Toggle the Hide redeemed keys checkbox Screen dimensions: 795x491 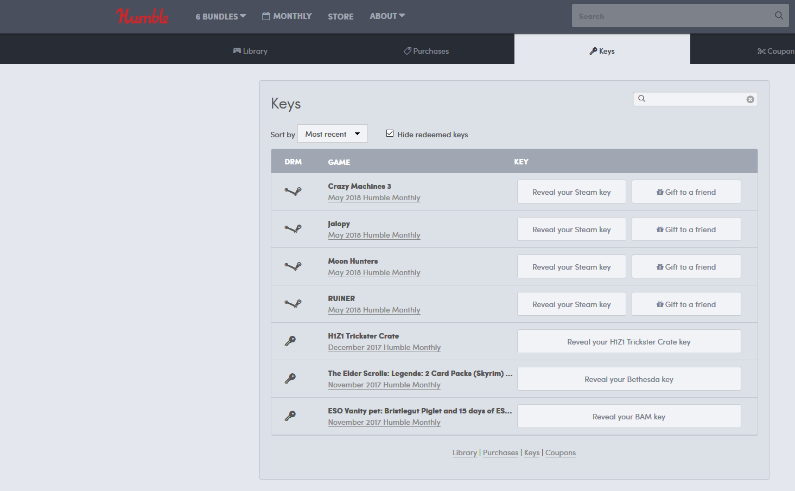pos(390,133)
